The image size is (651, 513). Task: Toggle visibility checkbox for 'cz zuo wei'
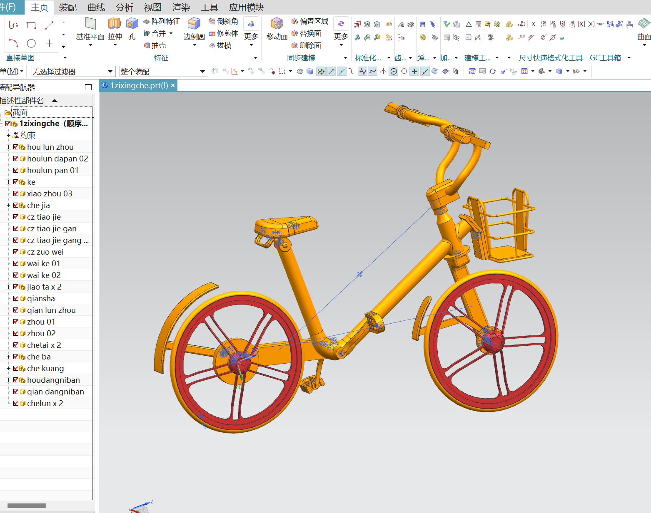click(16, 252)
